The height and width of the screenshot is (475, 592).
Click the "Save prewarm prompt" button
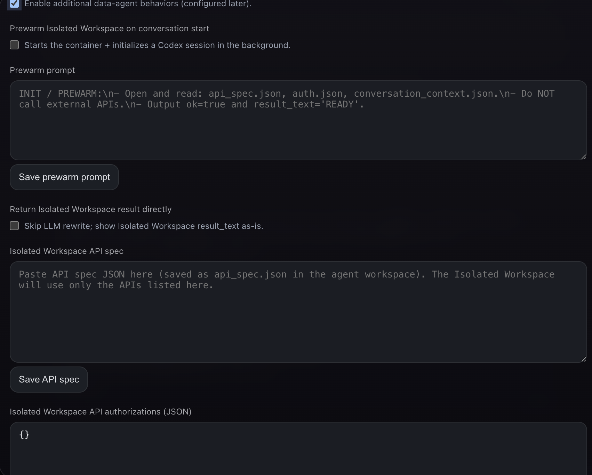64,177
